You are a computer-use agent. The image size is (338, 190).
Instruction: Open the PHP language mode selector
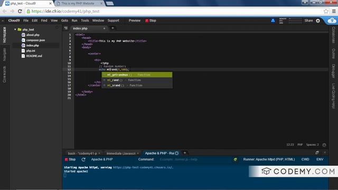click(300, 145)
